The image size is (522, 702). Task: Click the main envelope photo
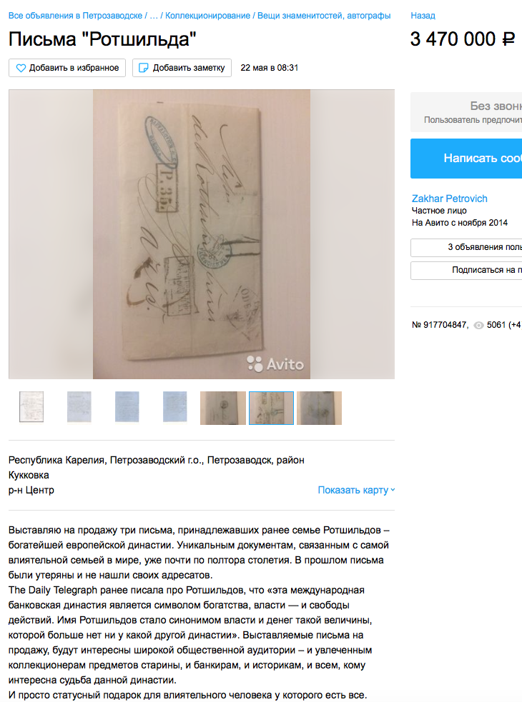202,234
